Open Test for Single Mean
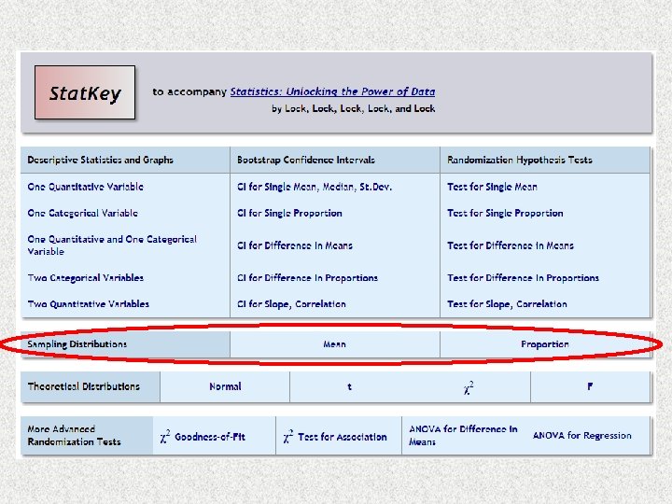This screenshot has height=504, width=672. click(x=492, y=187)
